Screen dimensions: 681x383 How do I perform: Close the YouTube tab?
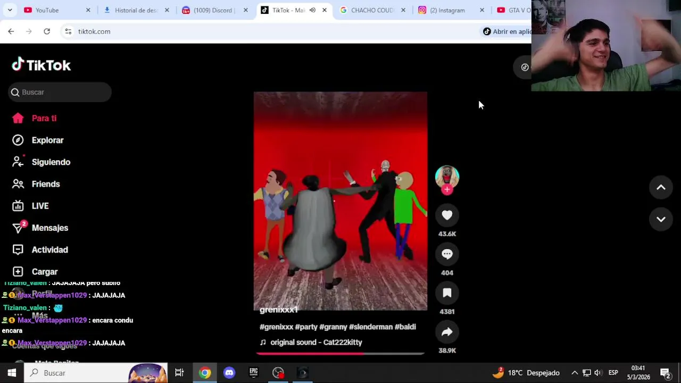tap(88, 10)
